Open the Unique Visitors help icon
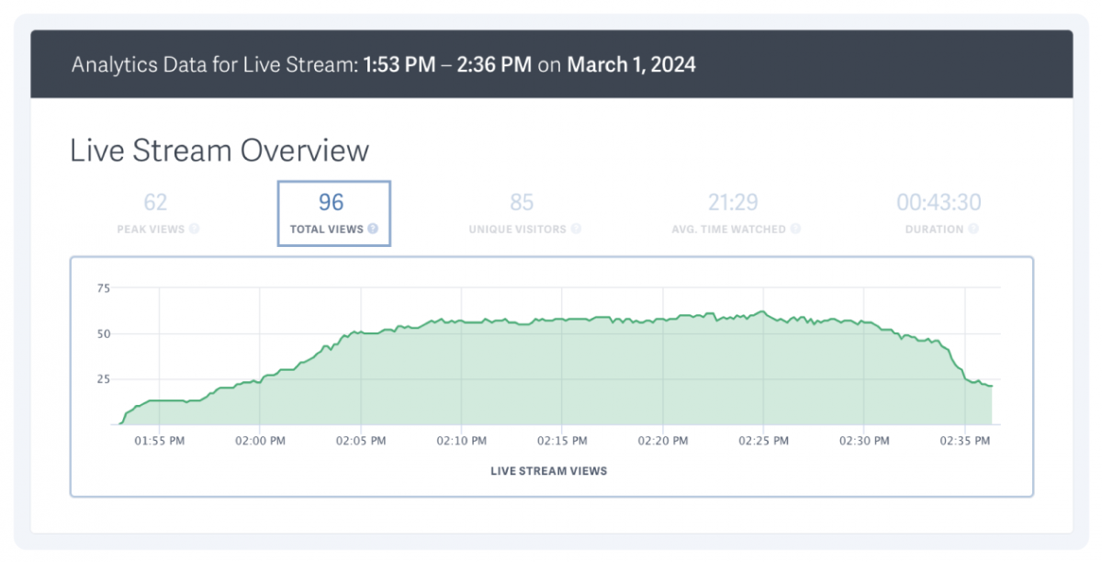 pyautogui.click(x=577, y=230)
